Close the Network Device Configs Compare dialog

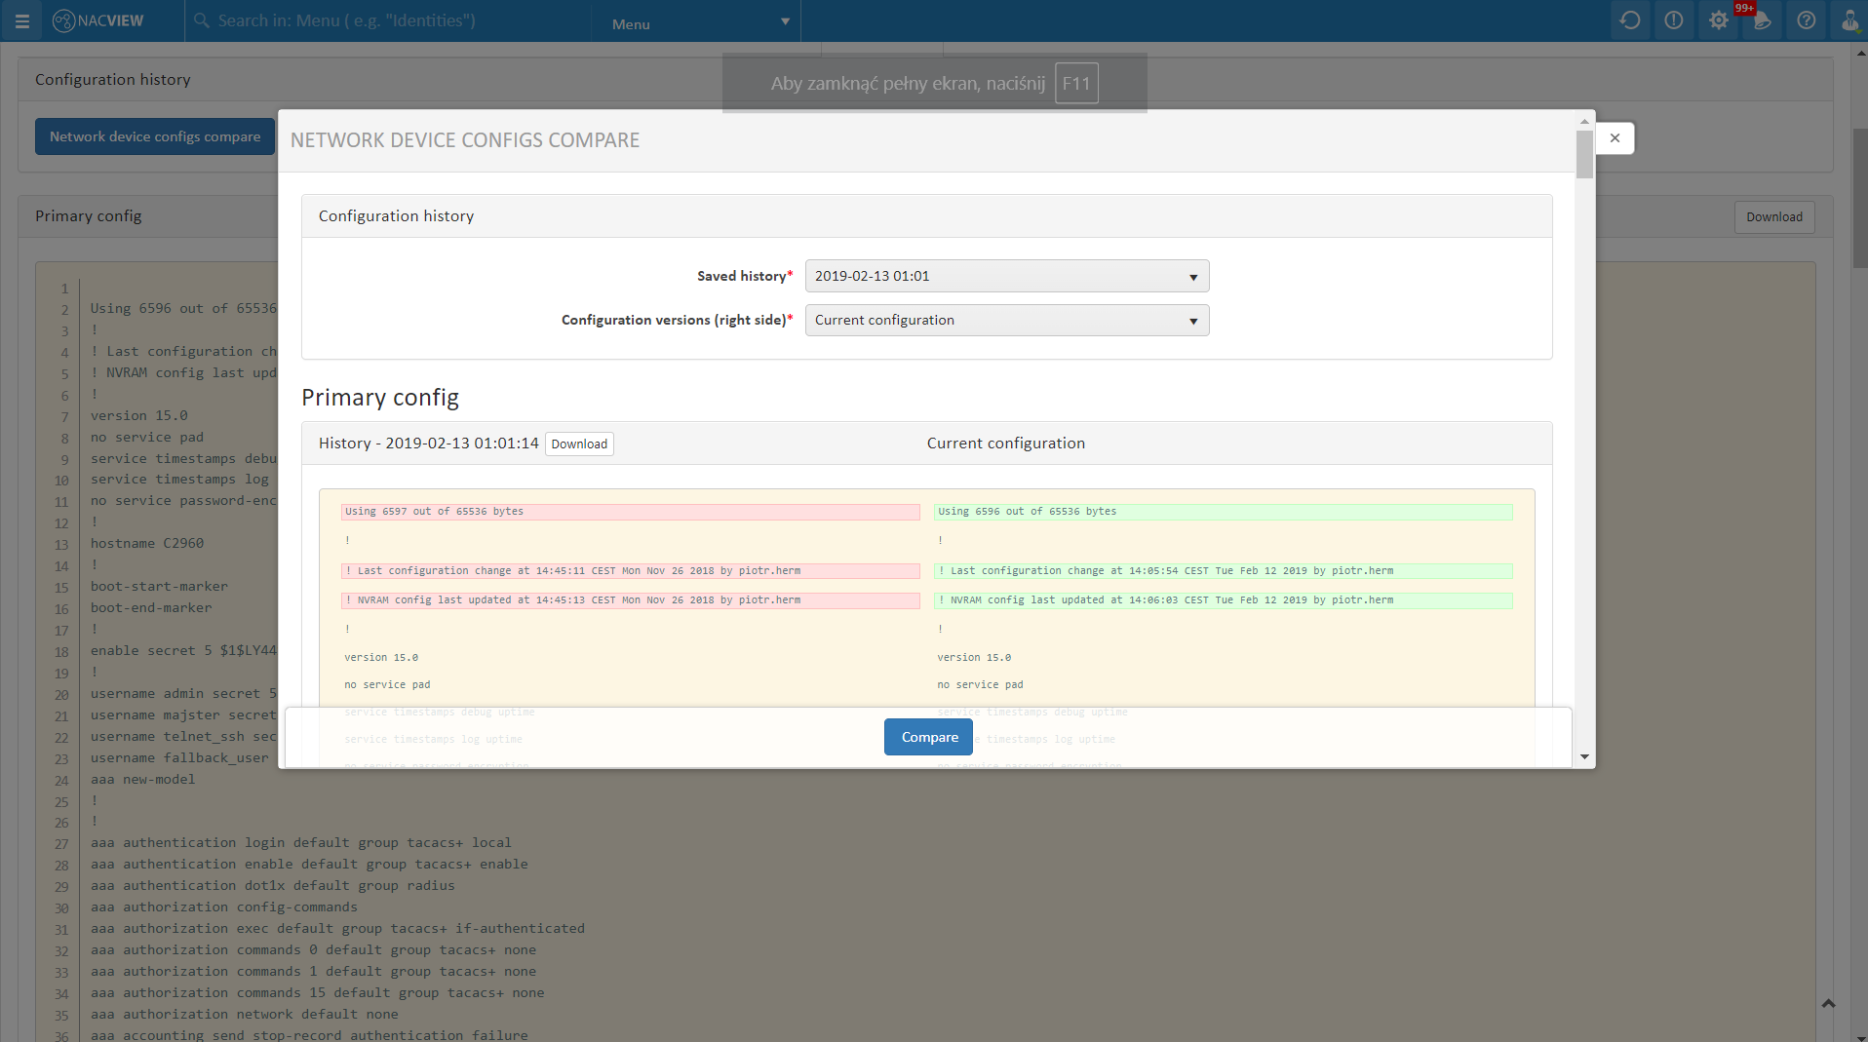[x=1615, y=137]
